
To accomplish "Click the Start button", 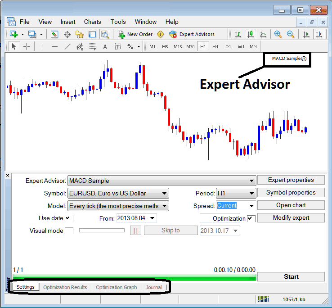I will pos(291,276).
